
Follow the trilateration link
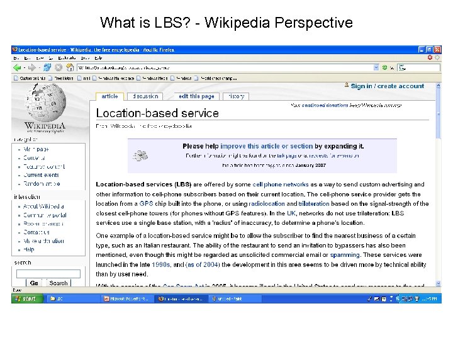[314, 204]
